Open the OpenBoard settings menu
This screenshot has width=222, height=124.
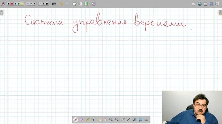[x=217, y=4]
